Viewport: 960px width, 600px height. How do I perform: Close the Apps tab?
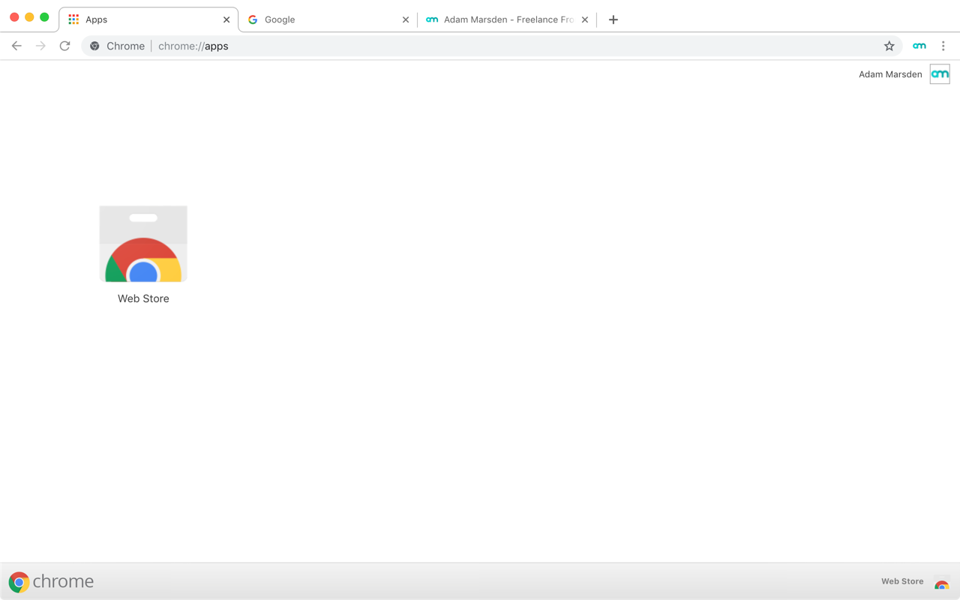[x=226, y=19]
